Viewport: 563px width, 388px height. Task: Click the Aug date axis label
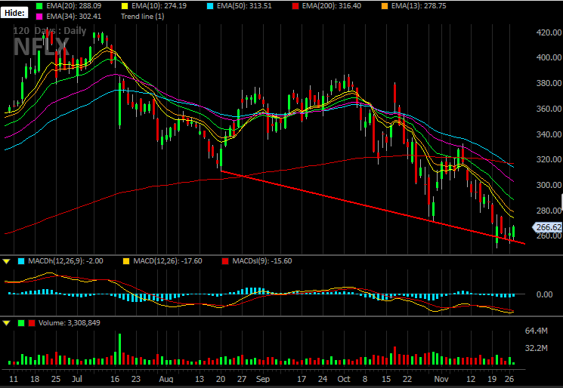[x=166, y=379]
